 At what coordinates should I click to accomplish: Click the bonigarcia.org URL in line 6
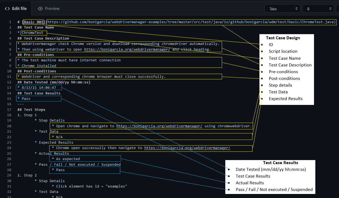[127, 49]
